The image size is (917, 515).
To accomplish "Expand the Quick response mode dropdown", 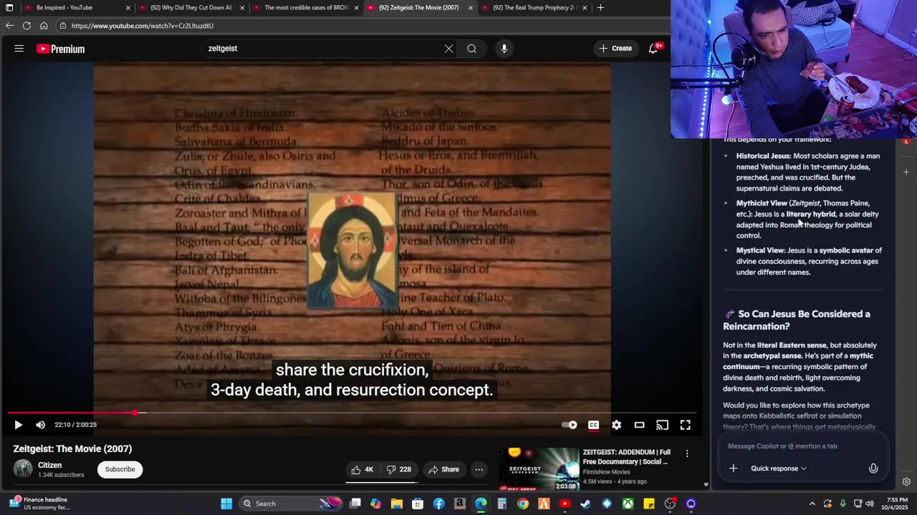I will [x=779, y=469].
